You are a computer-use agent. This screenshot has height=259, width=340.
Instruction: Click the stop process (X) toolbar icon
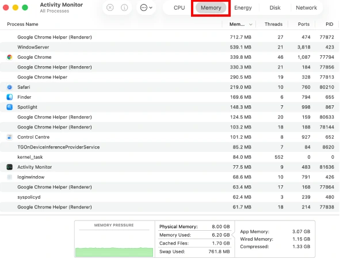click(x=110, y=7)
